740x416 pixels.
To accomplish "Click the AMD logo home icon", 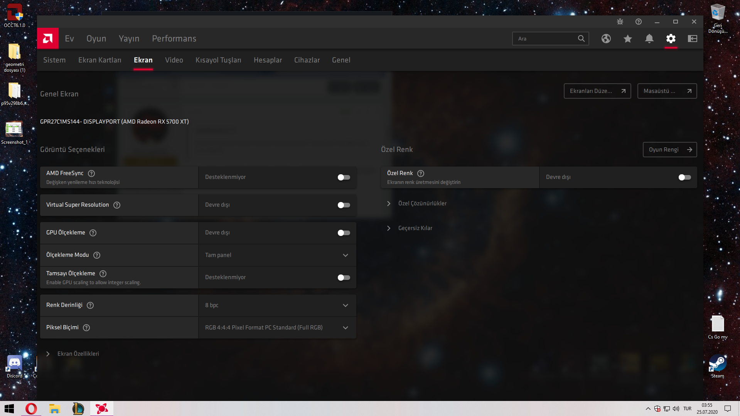I will [48, 38].
